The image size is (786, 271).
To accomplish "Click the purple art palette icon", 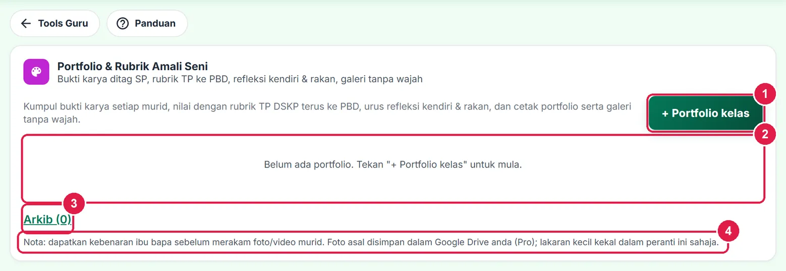I will pyautogui.click(x=36, y=72).
